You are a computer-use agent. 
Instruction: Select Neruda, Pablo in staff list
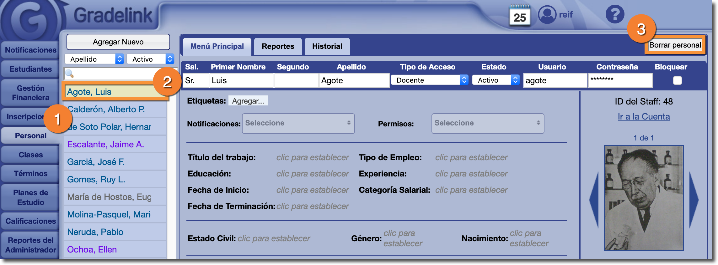[x=95, y=232]
